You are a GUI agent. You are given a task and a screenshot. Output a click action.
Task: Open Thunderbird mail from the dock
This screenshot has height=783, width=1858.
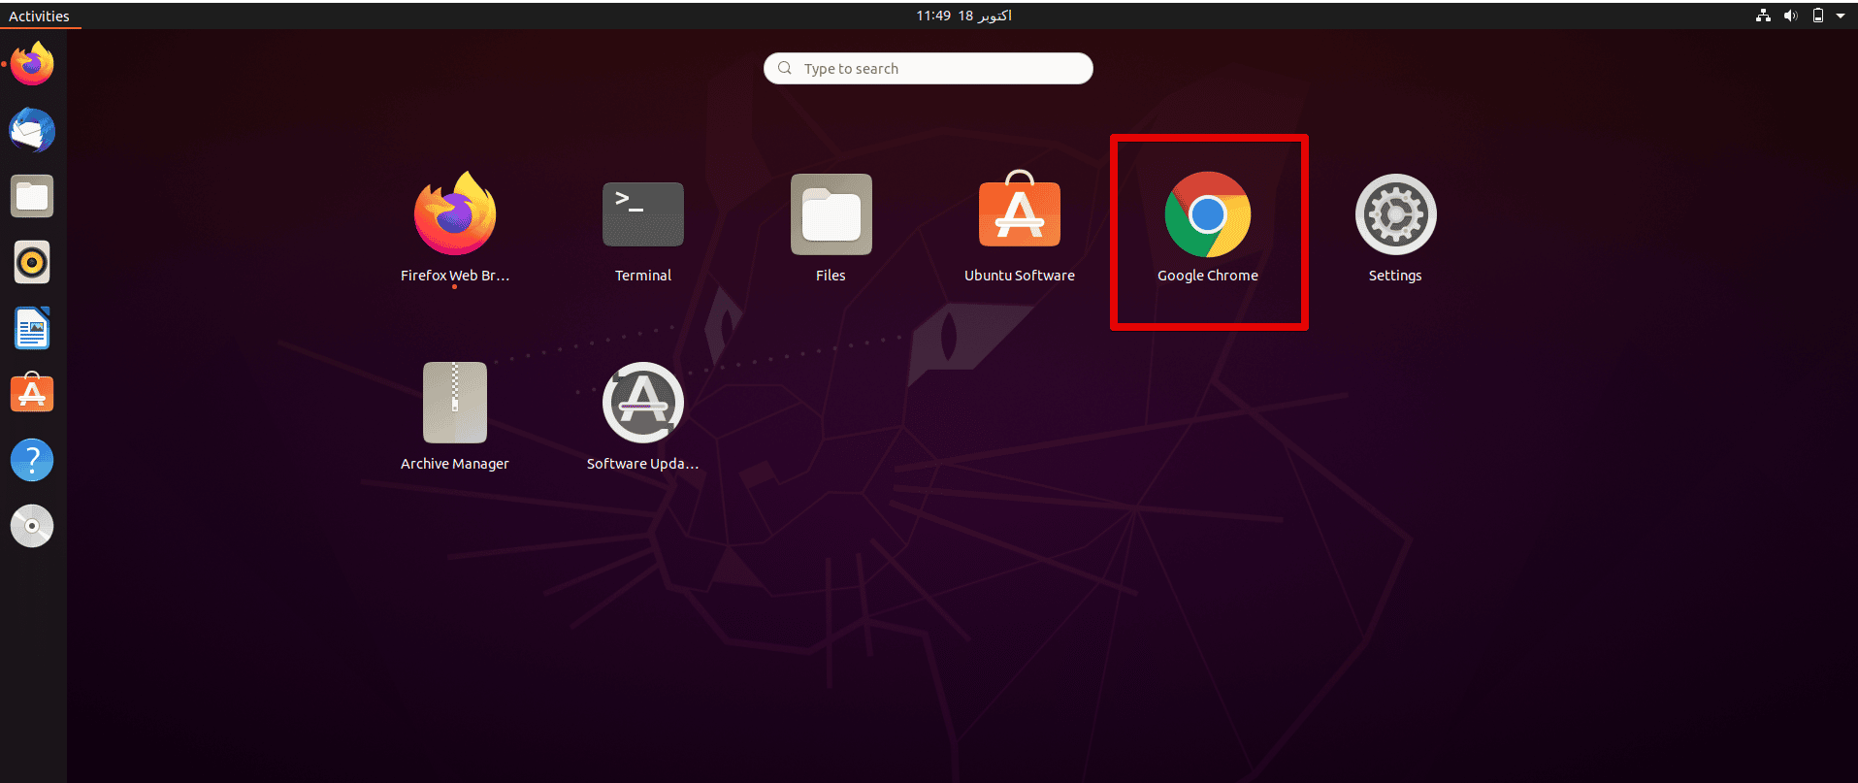tap(32, 131)
